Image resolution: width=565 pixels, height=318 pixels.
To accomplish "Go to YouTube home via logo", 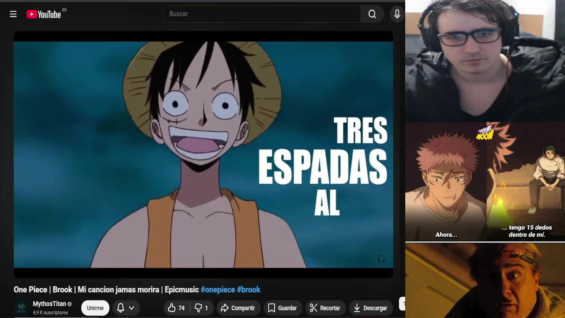I will click(44, 14).
